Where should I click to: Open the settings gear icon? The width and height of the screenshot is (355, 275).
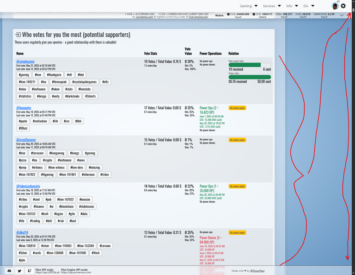[x=343, y=6]
